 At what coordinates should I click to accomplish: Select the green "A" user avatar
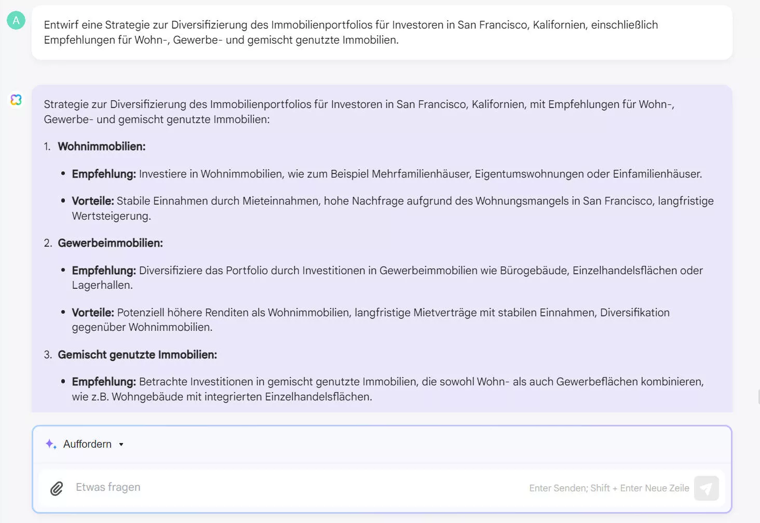(x=16, y=20)
